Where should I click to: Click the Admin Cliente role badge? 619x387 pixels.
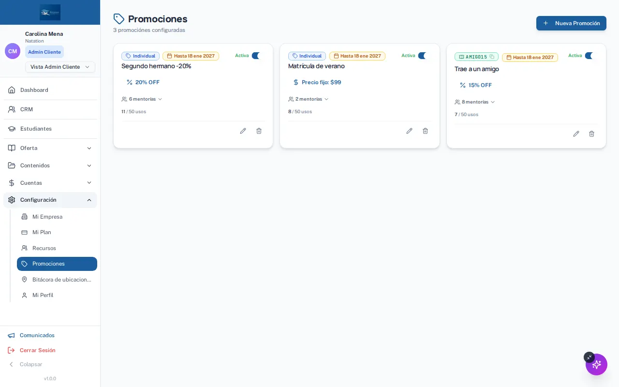pos(44,52)
